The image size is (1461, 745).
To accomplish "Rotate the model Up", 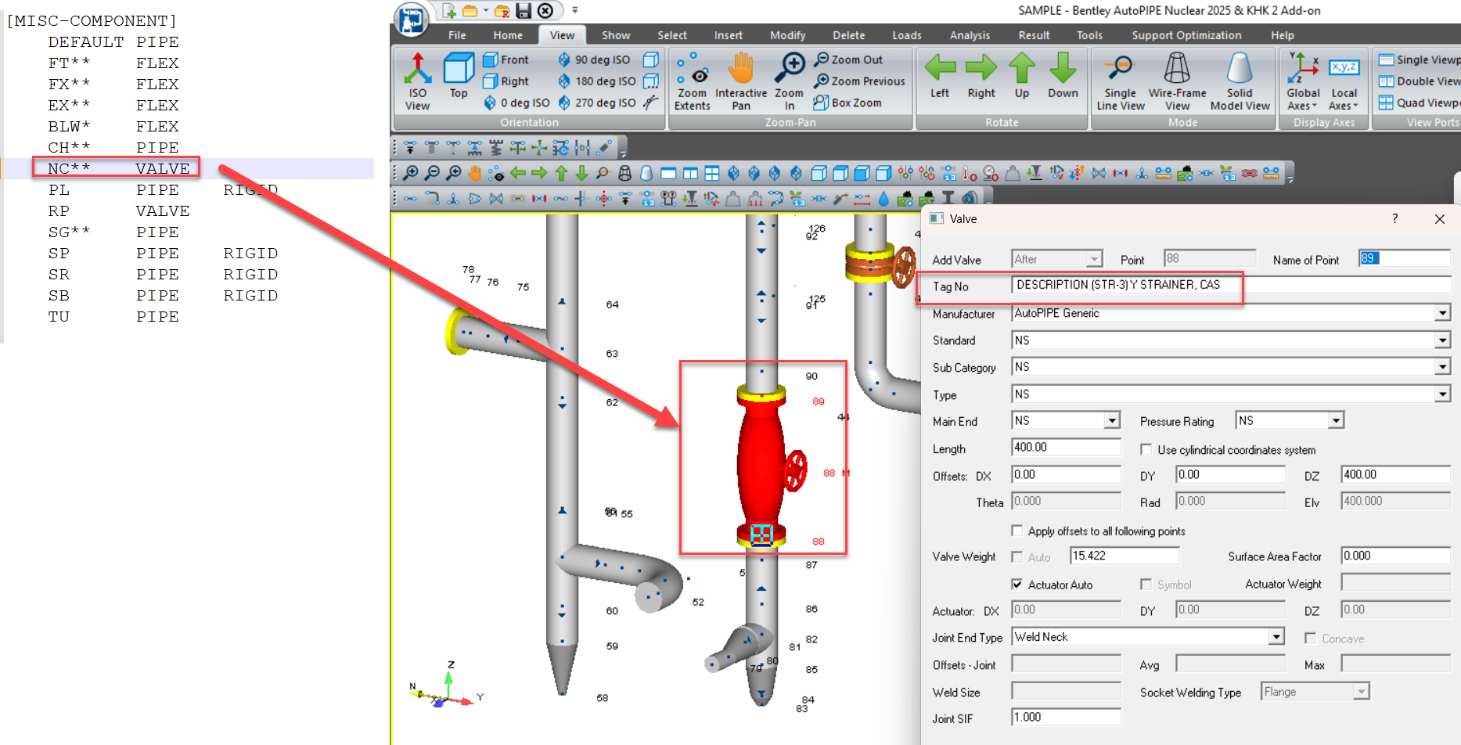I will (1022, 76).
